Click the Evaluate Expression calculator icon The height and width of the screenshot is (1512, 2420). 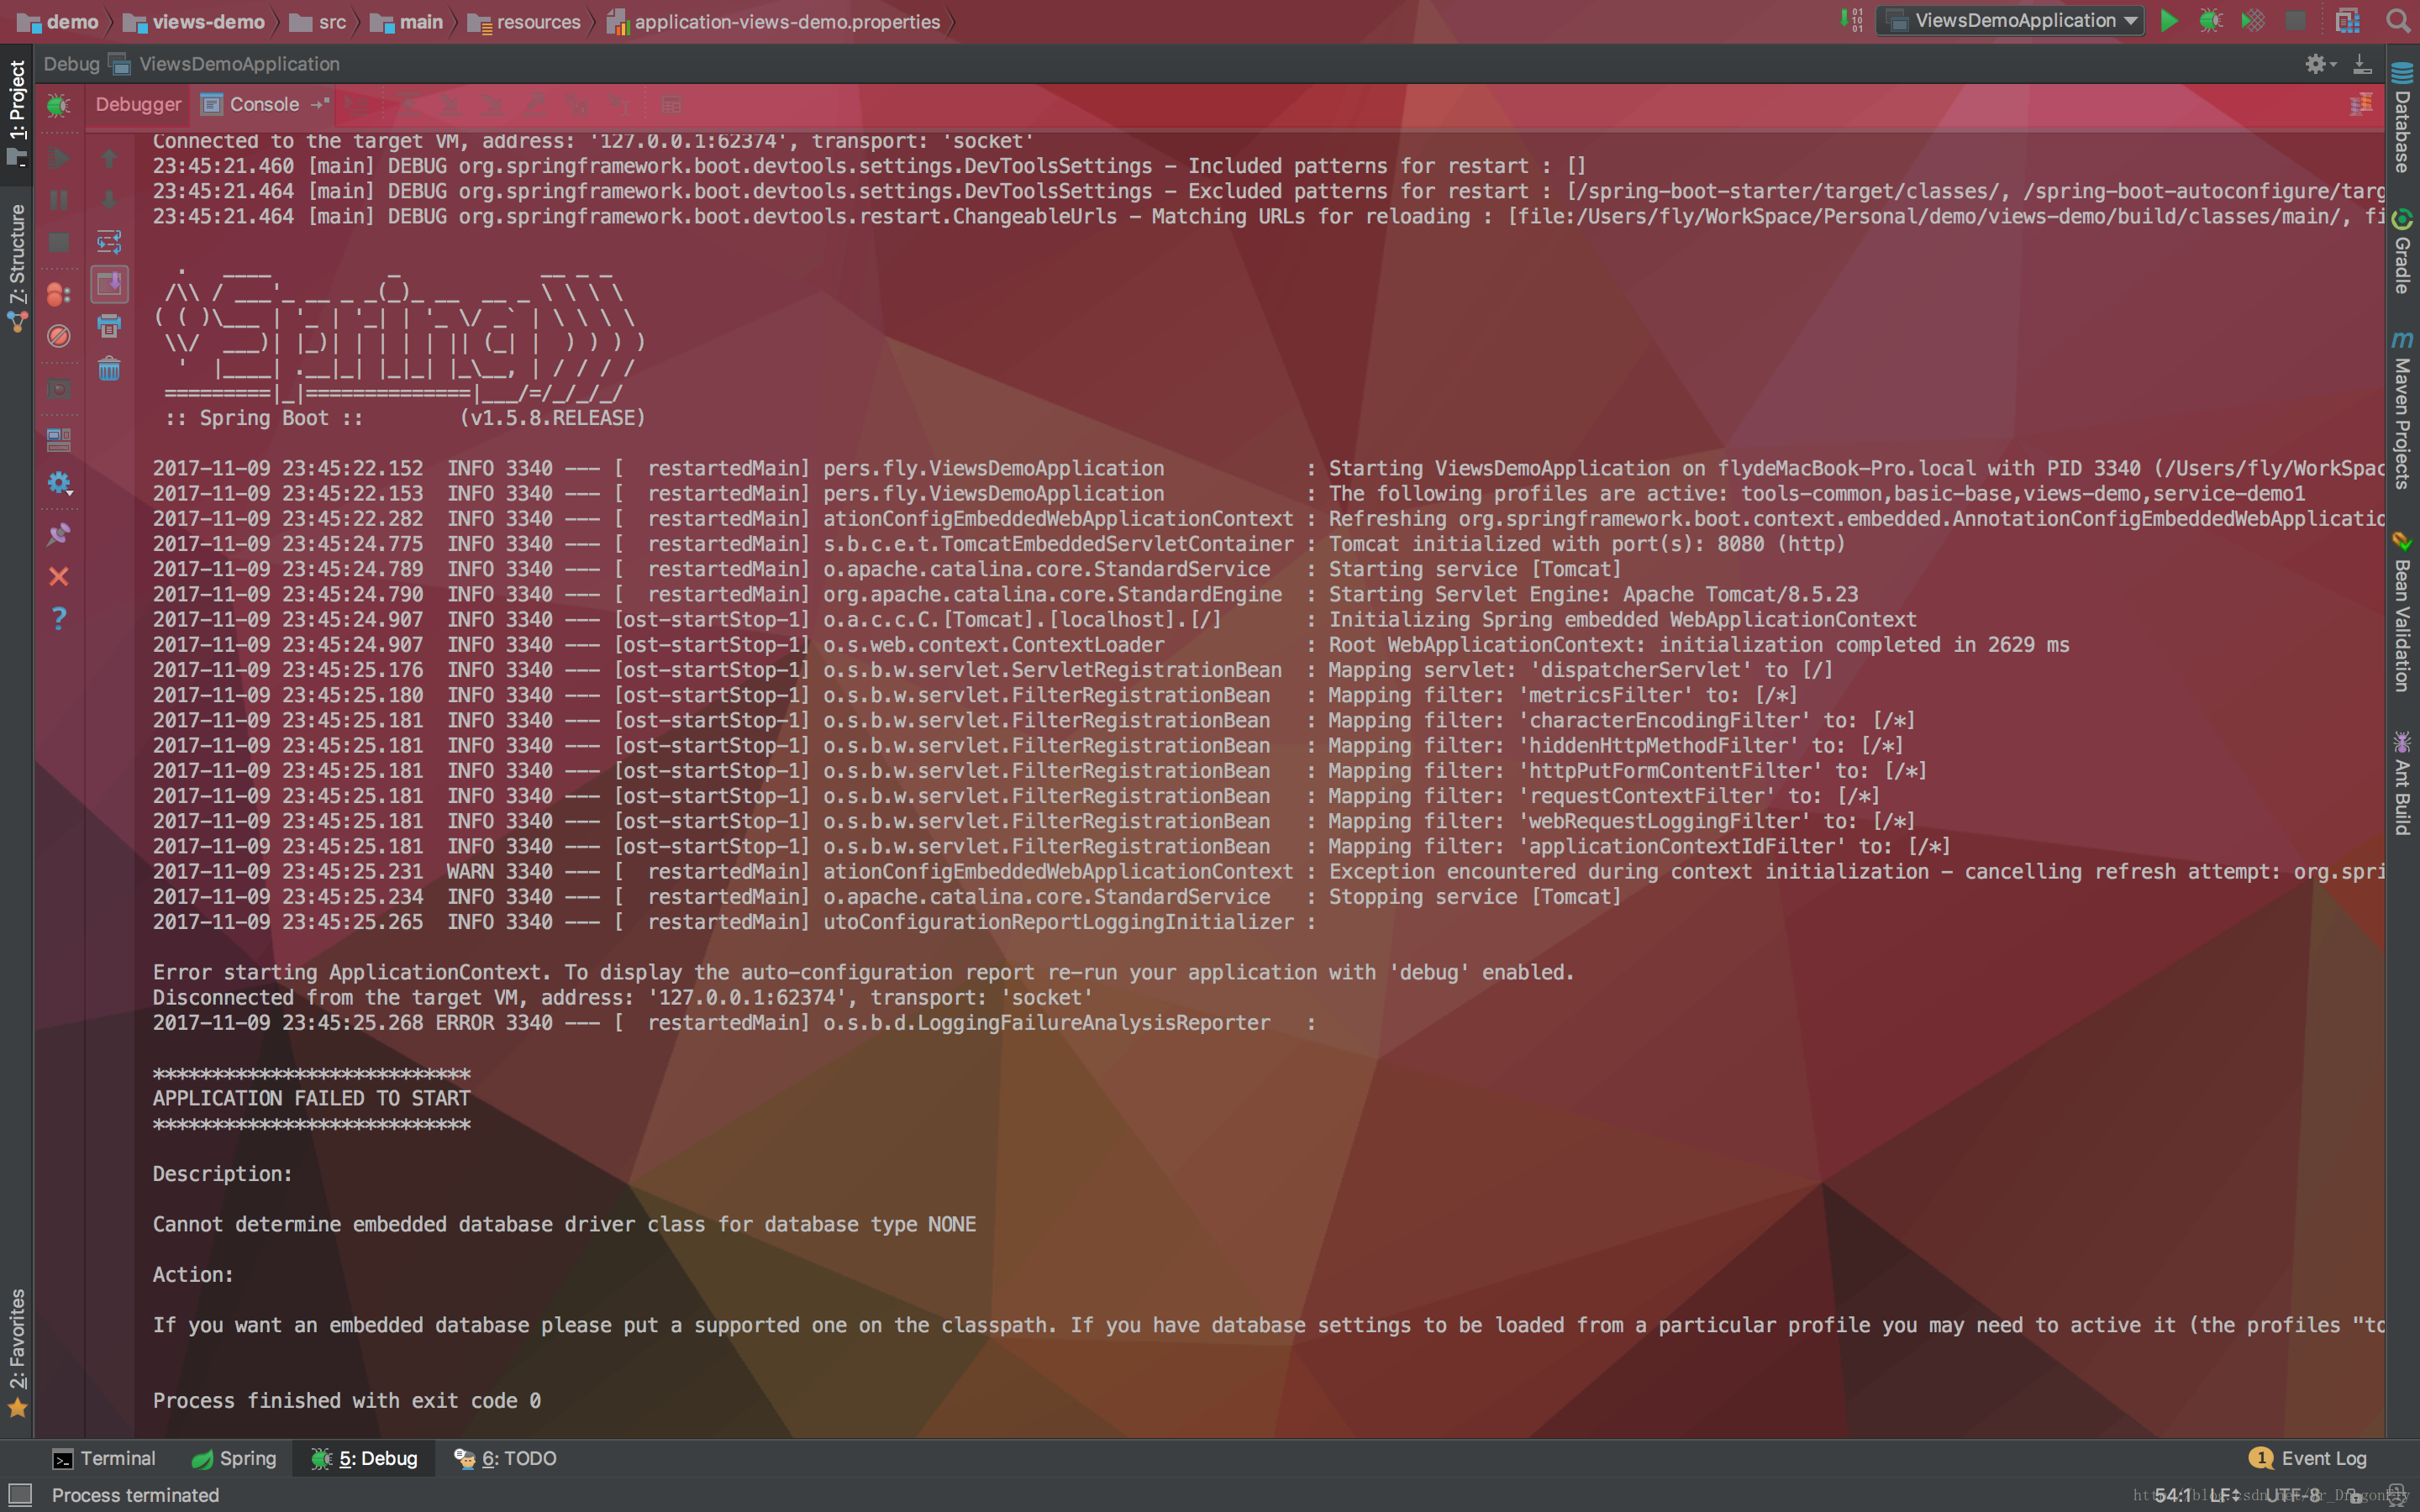point(671,104)
